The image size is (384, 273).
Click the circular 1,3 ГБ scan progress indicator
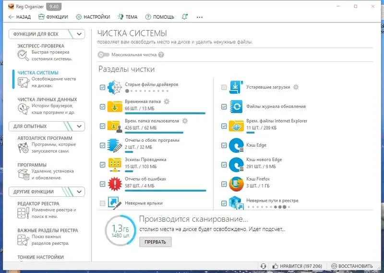pyautogui.click(x=120, y=230)
